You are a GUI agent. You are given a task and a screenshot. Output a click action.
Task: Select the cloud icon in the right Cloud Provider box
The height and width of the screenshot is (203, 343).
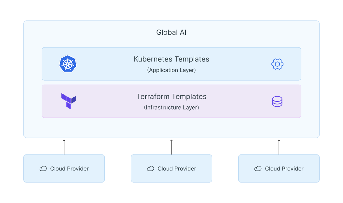(257, 169)
